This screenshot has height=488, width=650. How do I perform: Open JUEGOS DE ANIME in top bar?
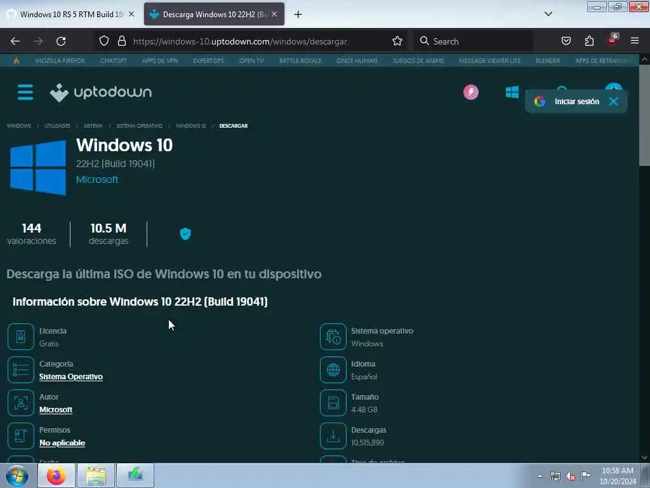[418, 60]
